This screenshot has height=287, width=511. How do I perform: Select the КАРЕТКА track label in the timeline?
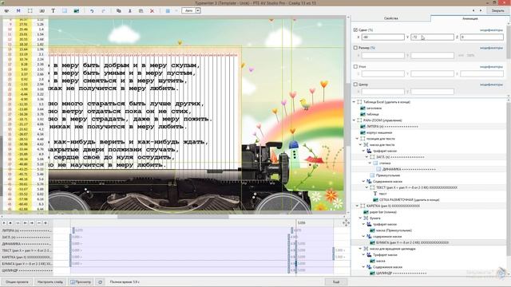tap(26, 257)
